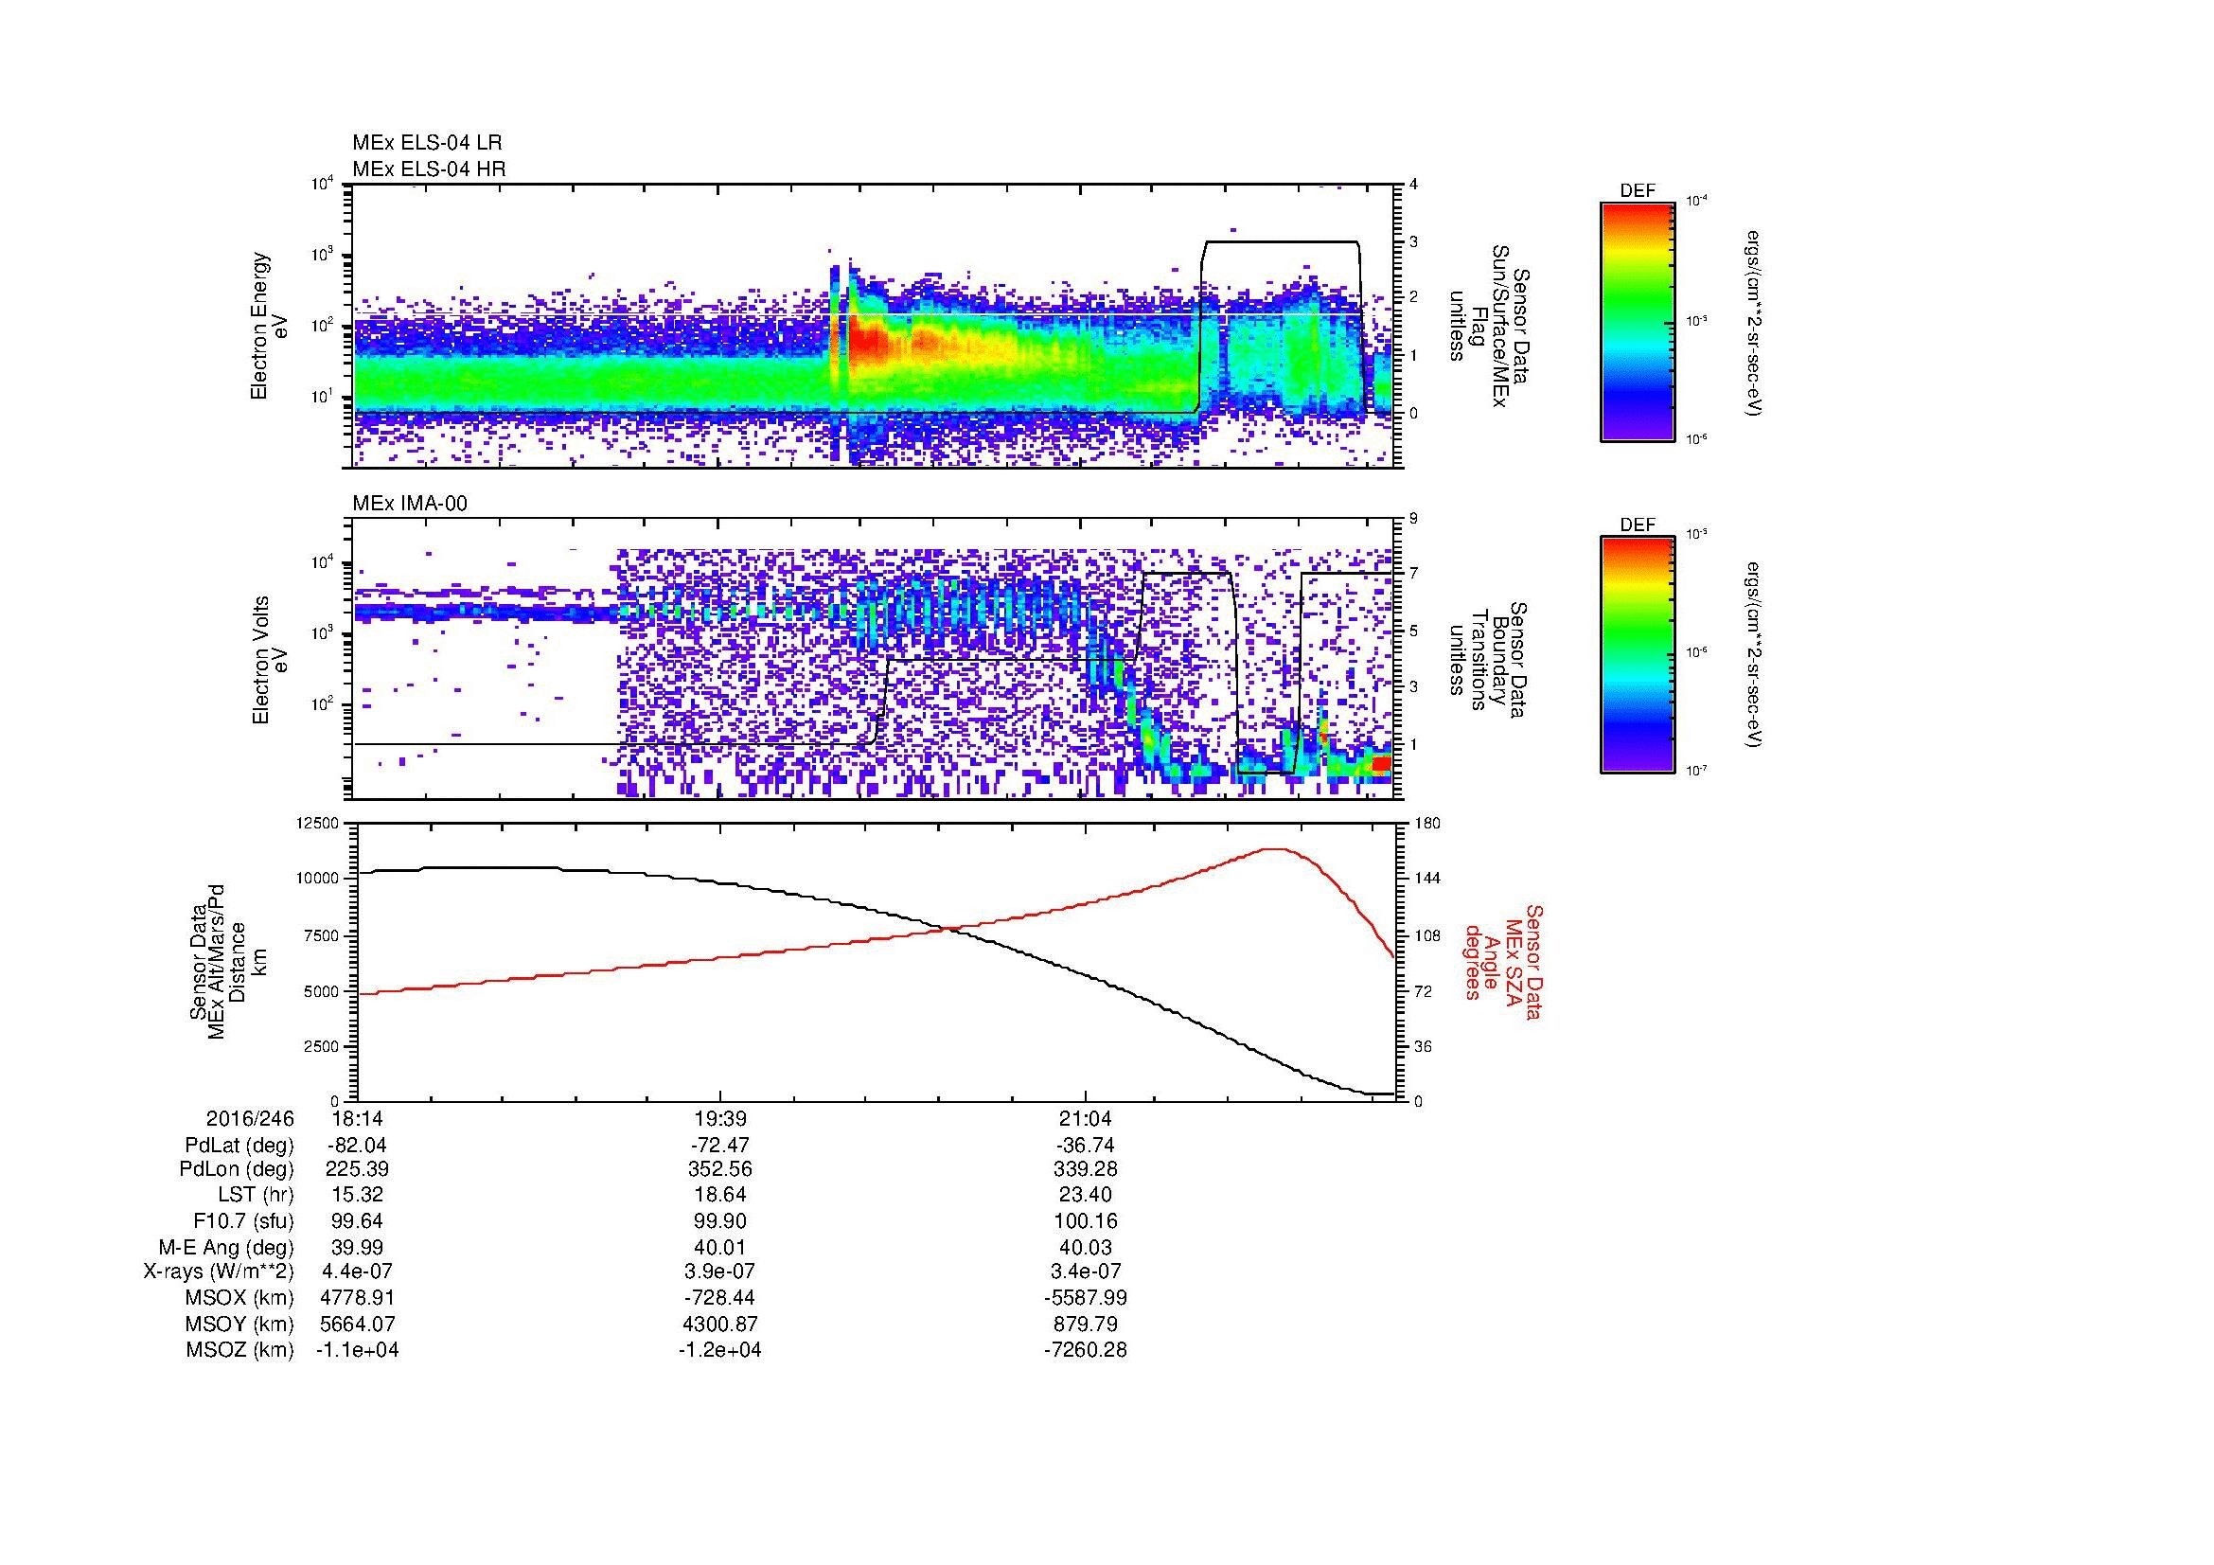Image resolution: width=2214 pixels, height=1565 pixels.
Task: Click the lower color bar units label
Action: 1754,655
